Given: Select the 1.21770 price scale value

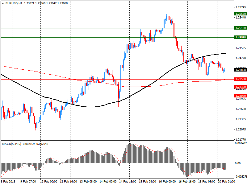Looking at the screenshot, I should [x=241, y=140].
